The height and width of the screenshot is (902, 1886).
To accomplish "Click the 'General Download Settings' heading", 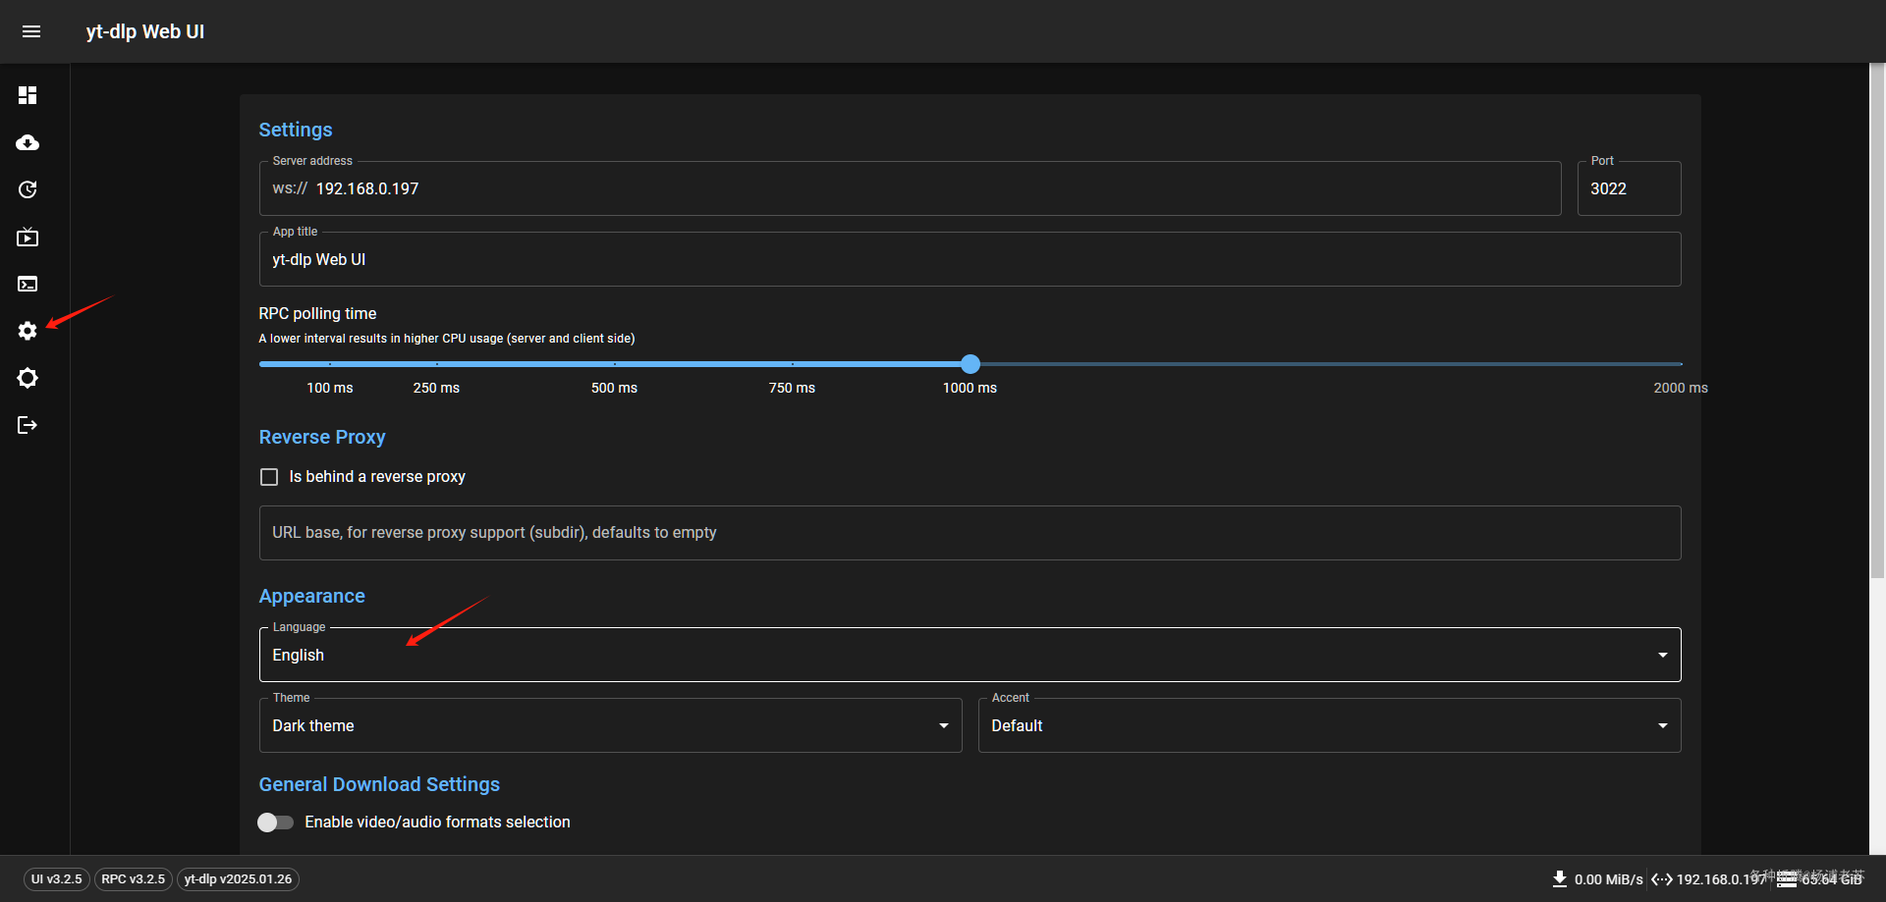I will [x=379, y=784].
